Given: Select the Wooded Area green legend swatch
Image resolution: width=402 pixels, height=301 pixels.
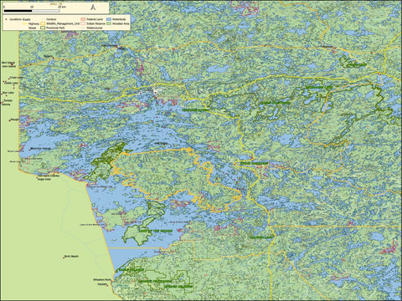Looking at the screenshot, I should tap(109, 23).
